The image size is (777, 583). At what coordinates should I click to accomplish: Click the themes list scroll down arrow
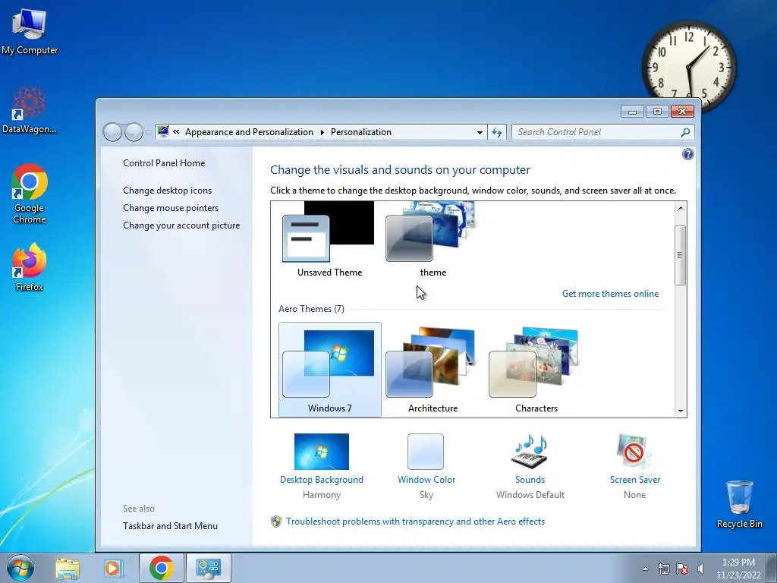[x=681, y=411]
